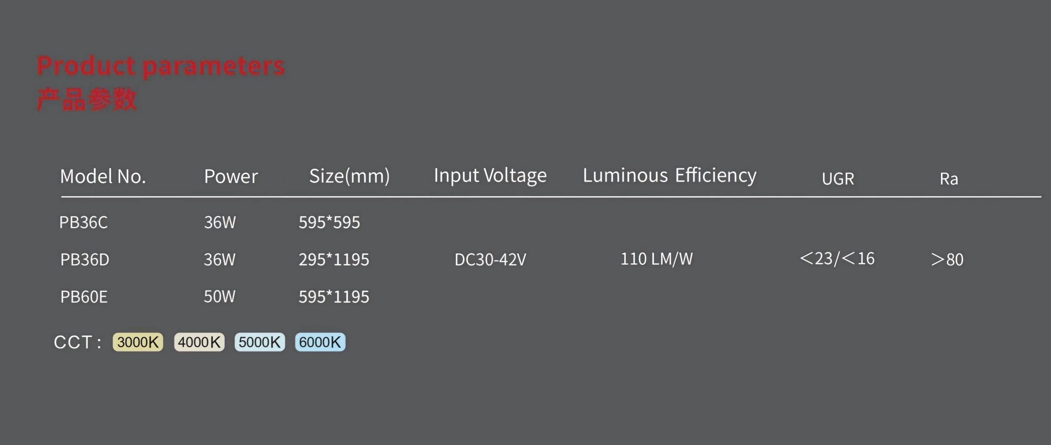Click the DC30-42V voltage value
Screen dimensions: 1051x445
pyautogui.click(x=491, y=260)
